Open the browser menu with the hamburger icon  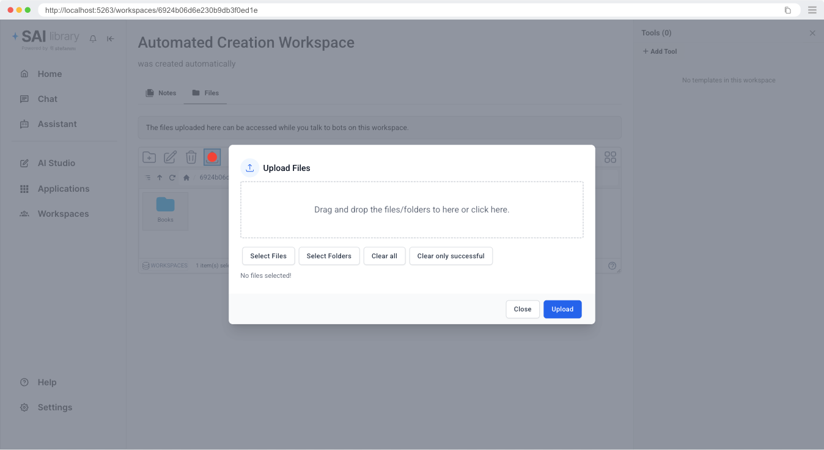[x=812, y=10]
